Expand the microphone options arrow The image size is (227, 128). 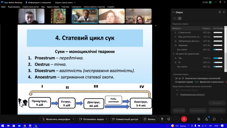[x=73, y=119]
